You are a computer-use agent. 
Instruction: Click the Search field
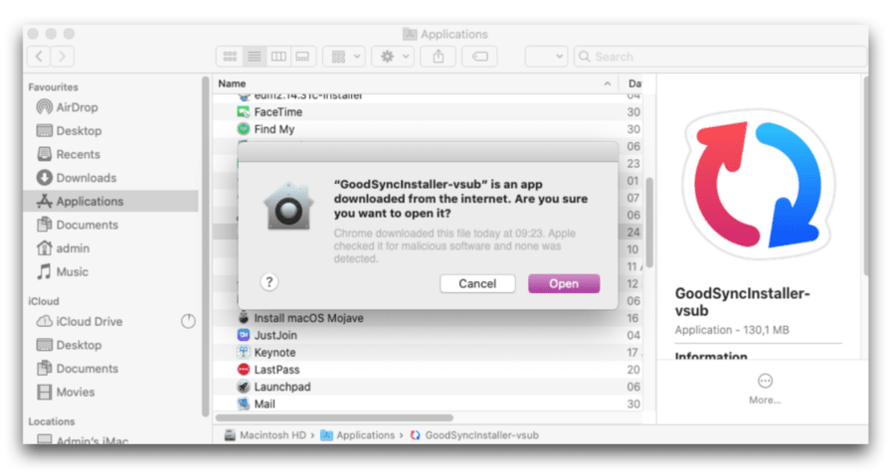coord(720,57)
